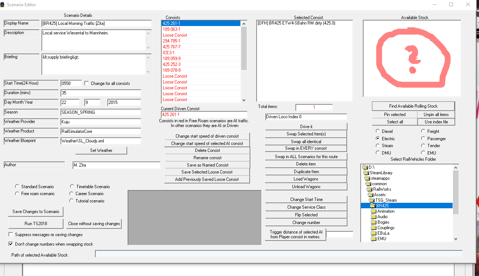Image resolution: width=479 pixels, height=276 pixels.
Task: Click Find Available Rolling Stock
Action: coord(413,106)
